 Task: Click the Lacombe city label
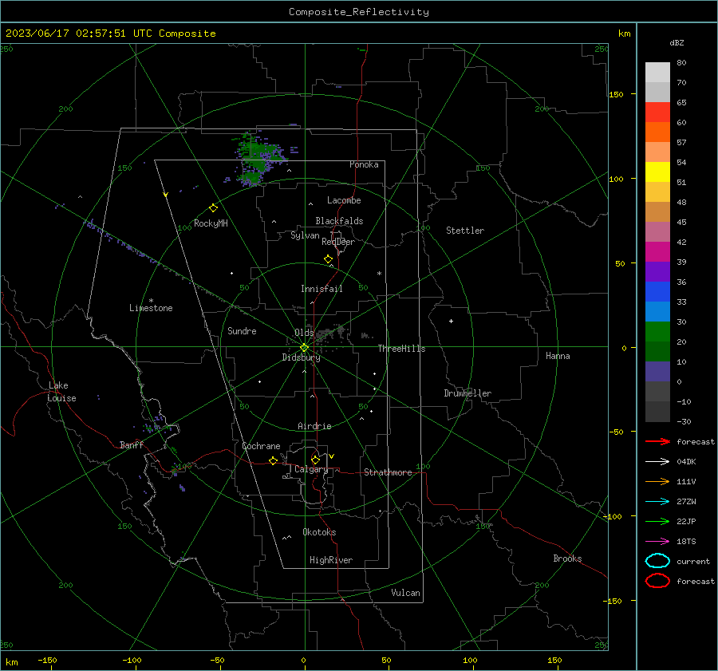point(344,200)
